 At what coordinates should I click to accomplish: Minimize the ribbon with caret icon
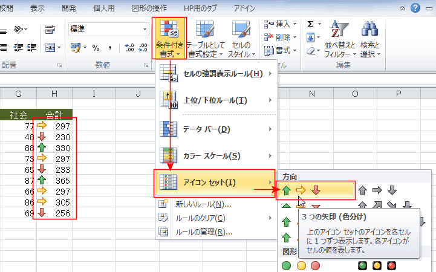[402, 8]
